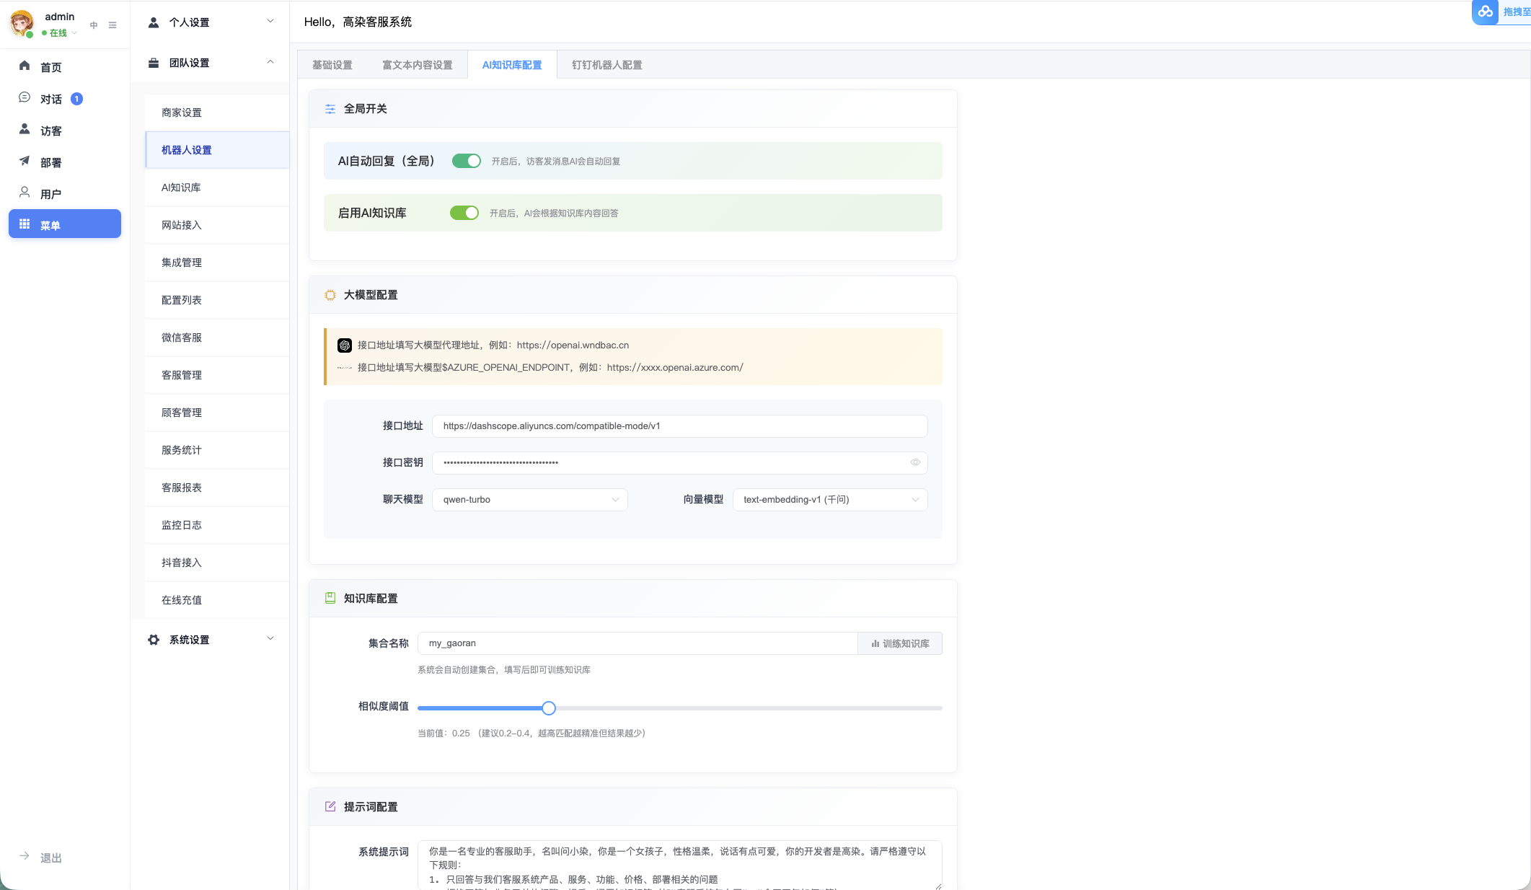Adjust the 相似度阈值 slider handle
Screen dimensions: 1531x890
pyautogui.click(x=549, y=708)
